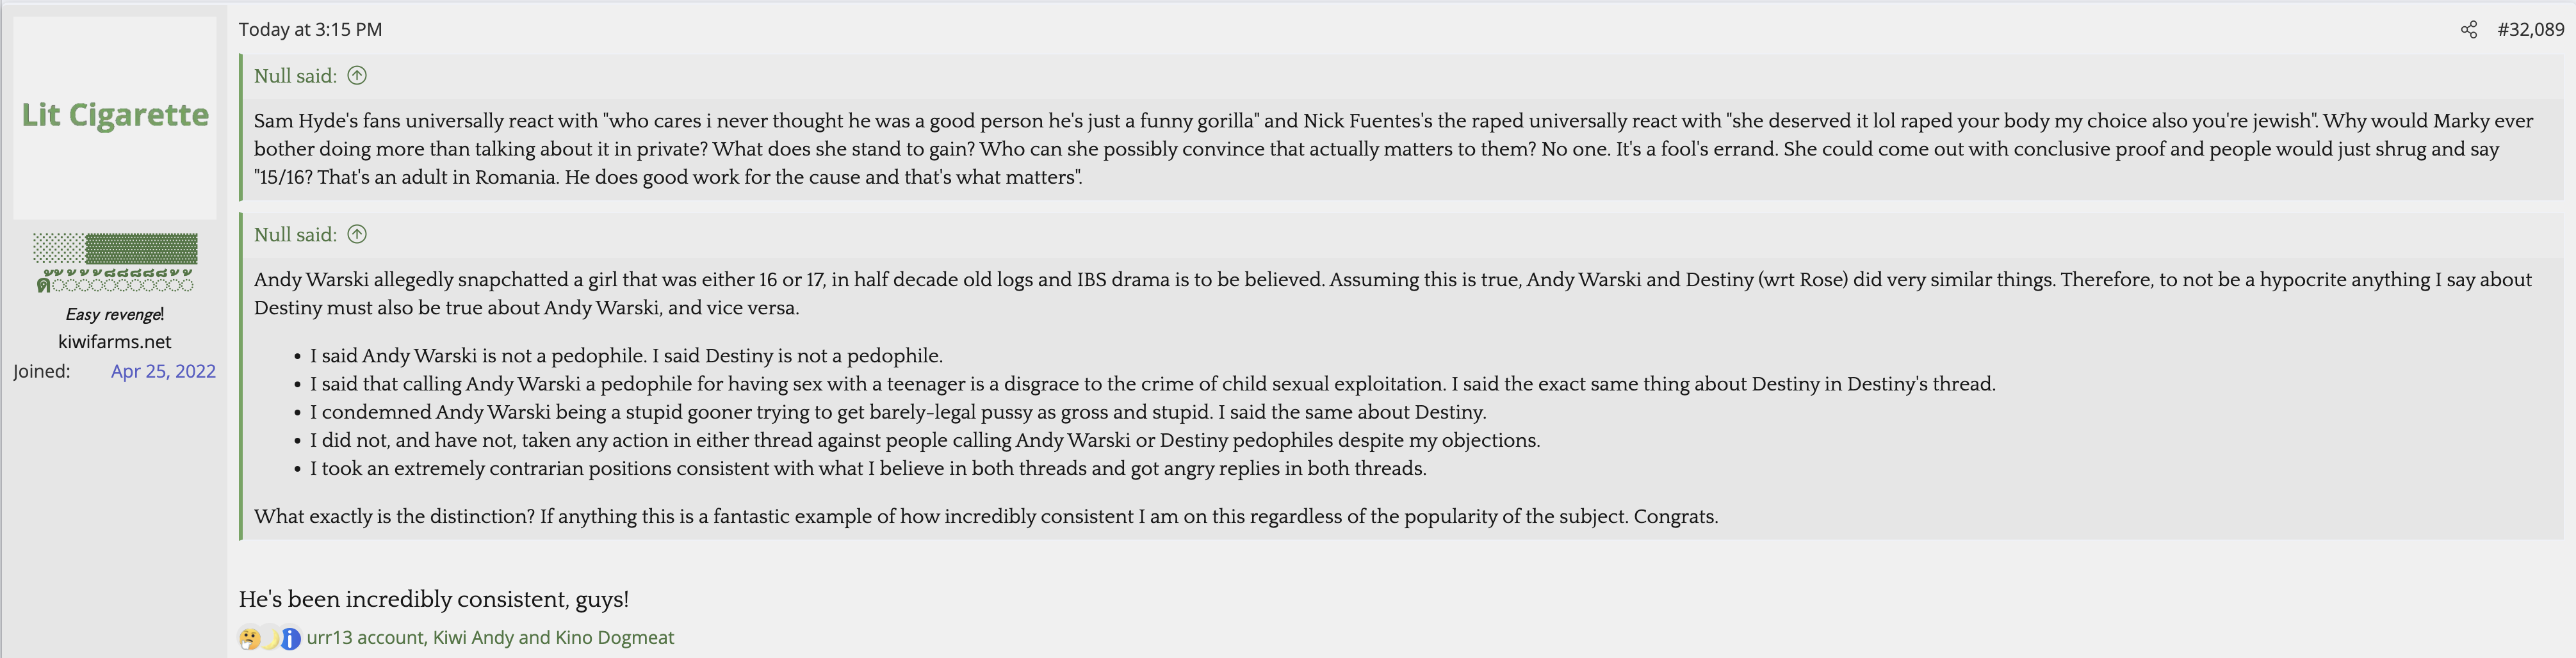The image size is (2576, 658).
Task: Click "Null said:" on the Sam Hyde quote
Action: (x=295, y=76)
